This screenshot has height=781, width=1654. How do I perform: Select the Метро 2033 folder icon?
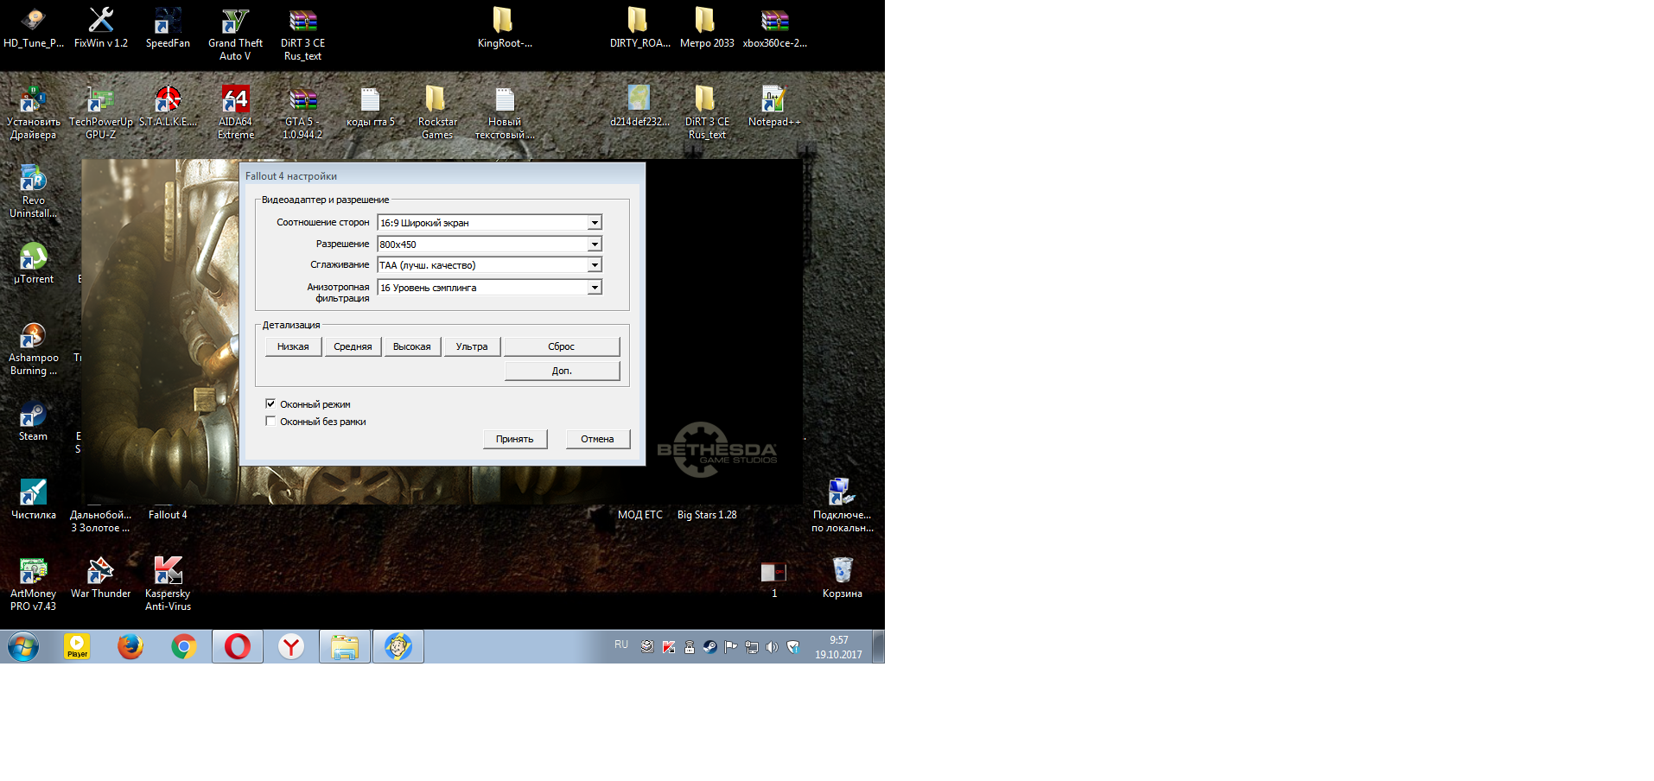click(707, 28)
